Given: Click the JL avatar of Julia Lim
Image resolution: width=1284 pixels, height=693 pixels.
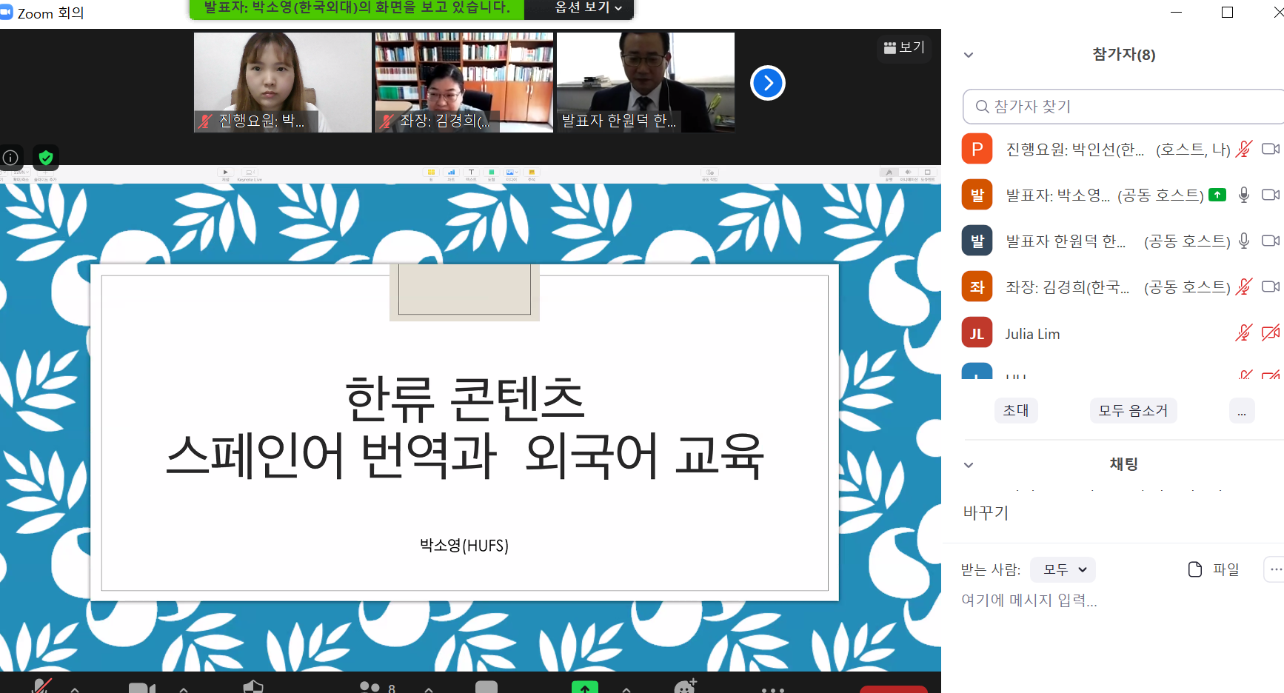Looking at the screenshot, I should [x=977, y=333].
